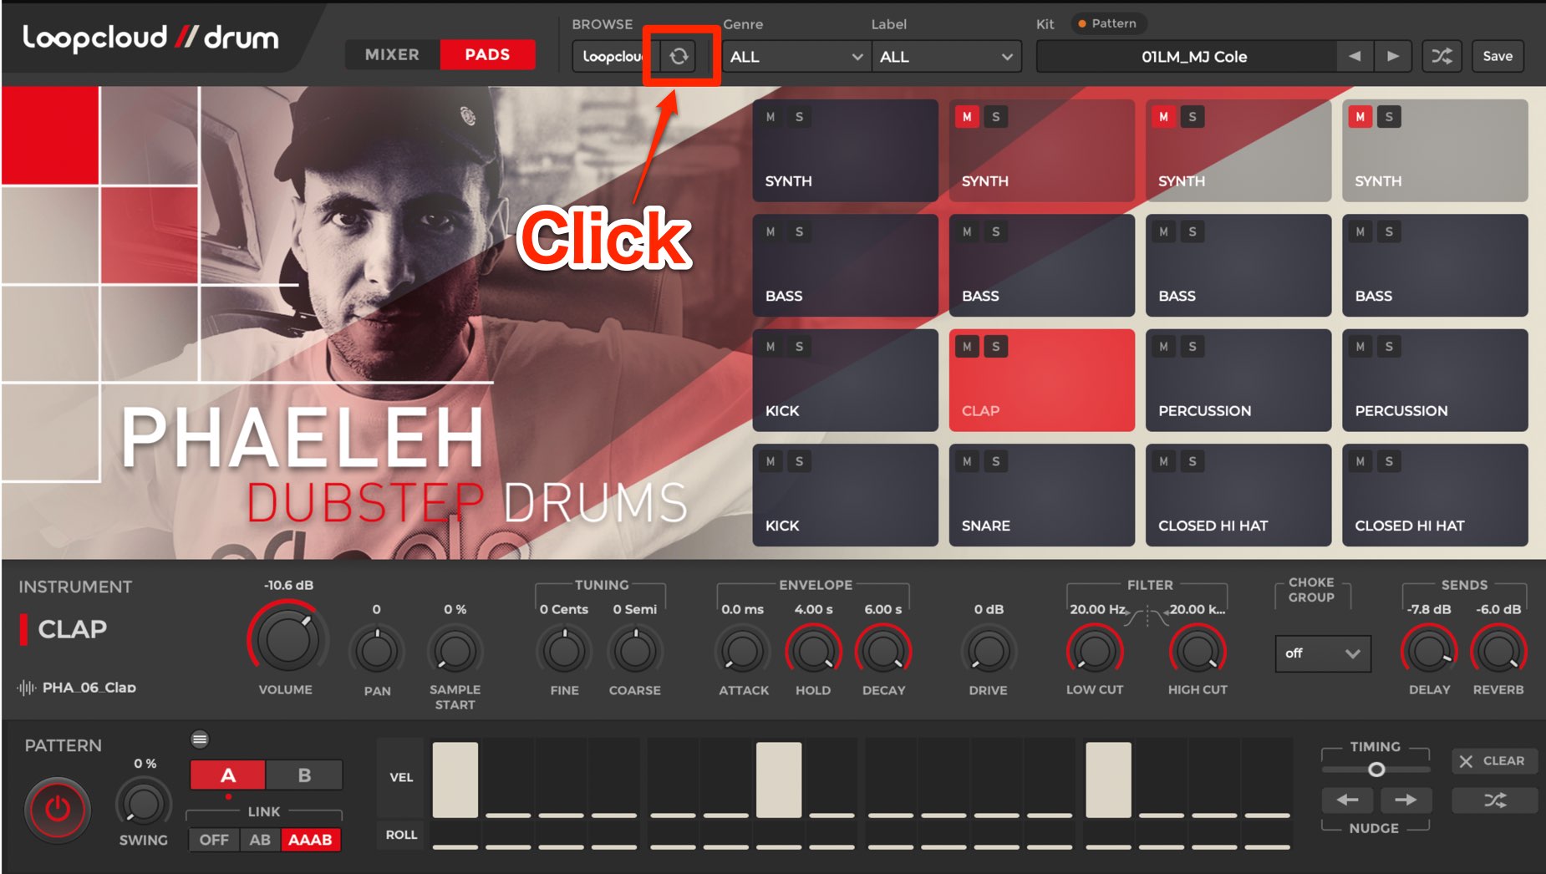Select the SNARE pad
This screenshot has height=874, width=1546.
[x=1041, y=495]
